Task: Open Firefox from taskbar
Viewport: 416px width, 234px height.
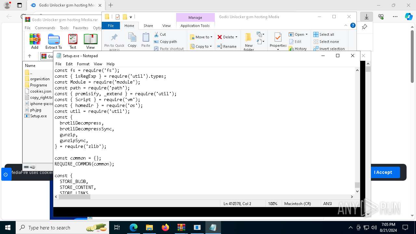Action: [x=165, y=227]
